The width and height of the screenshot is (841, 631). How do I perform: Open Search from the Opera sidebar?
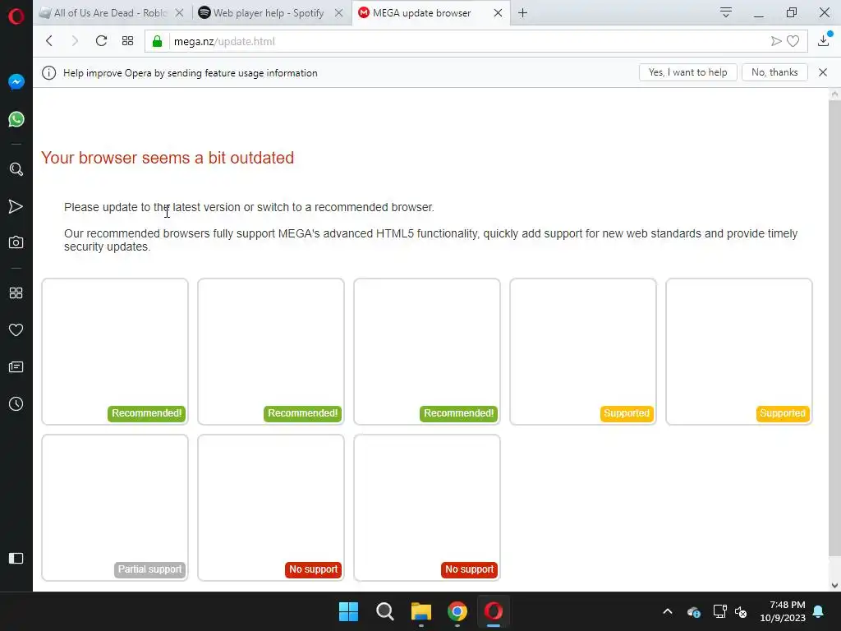click(x=16, y=169)
